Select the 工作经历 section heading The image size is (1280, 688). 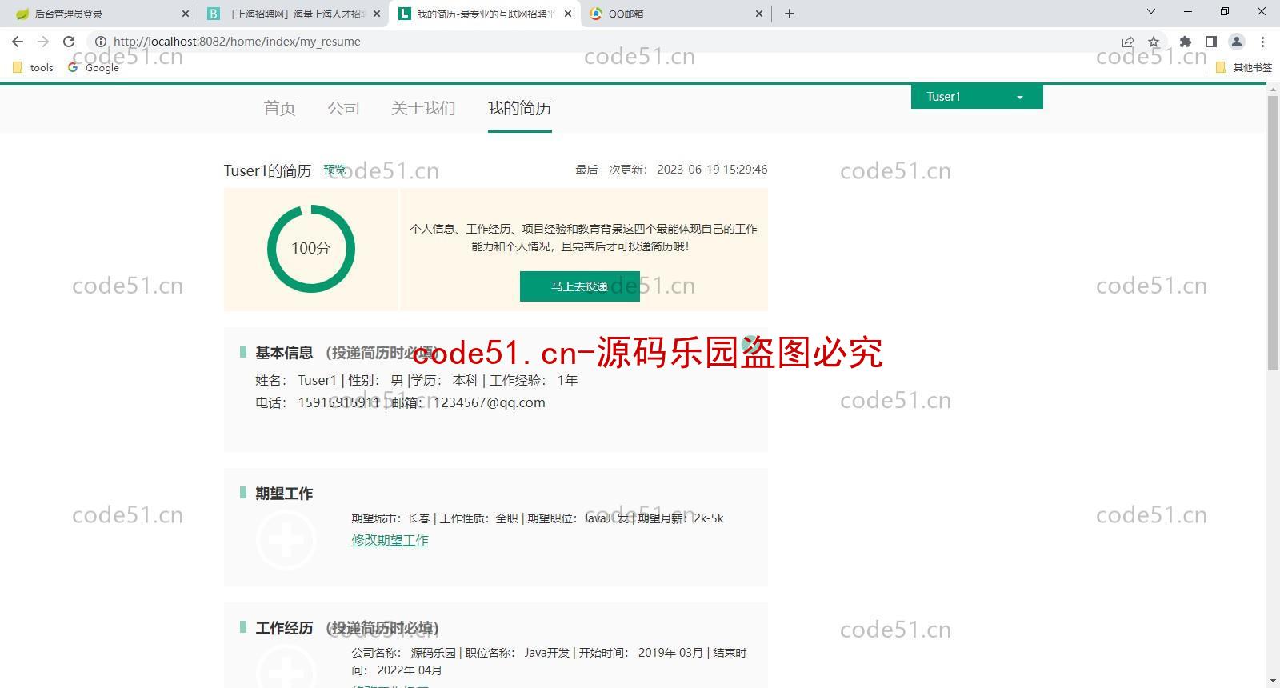point(284,628)
